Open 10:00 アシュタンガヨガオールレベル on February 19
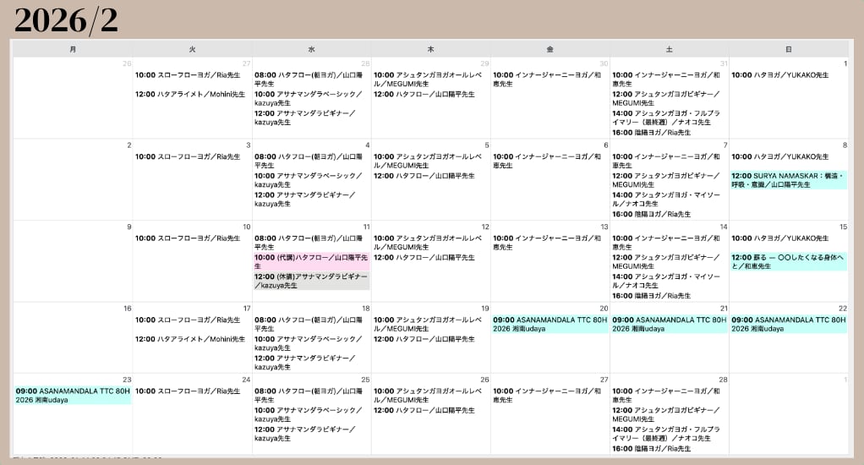Screen dimensions: 864x465 point(428,324)
